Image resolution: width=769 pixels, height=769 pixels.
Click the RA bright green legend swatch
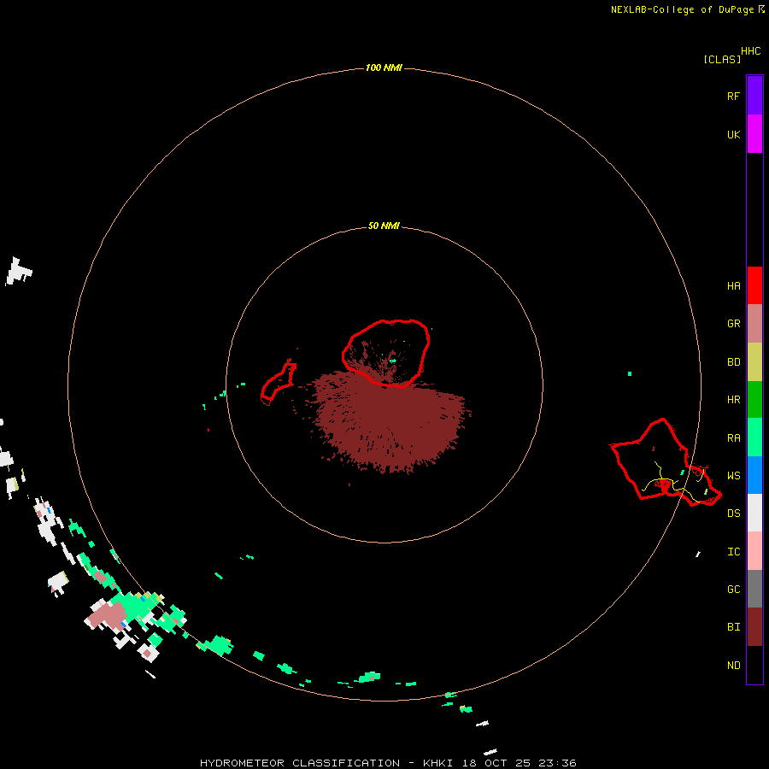click(x=754, y=437)
